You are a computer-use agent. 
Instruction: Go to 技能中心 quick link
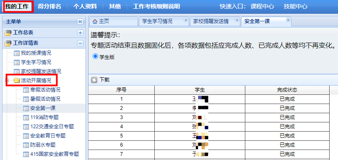pyautogui.click(x=296, y=6)
